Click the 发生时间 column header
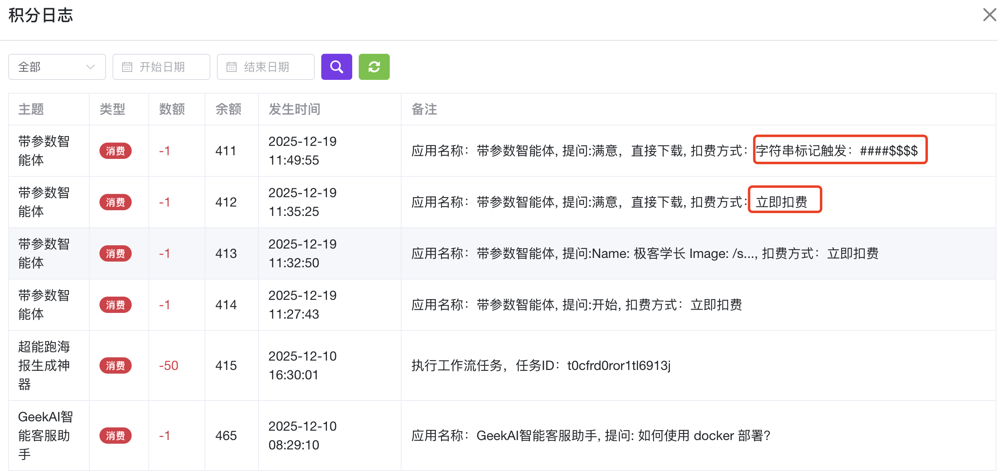Image resolution: width=998 pixels, height=471 pixels. tap(294, 109)
